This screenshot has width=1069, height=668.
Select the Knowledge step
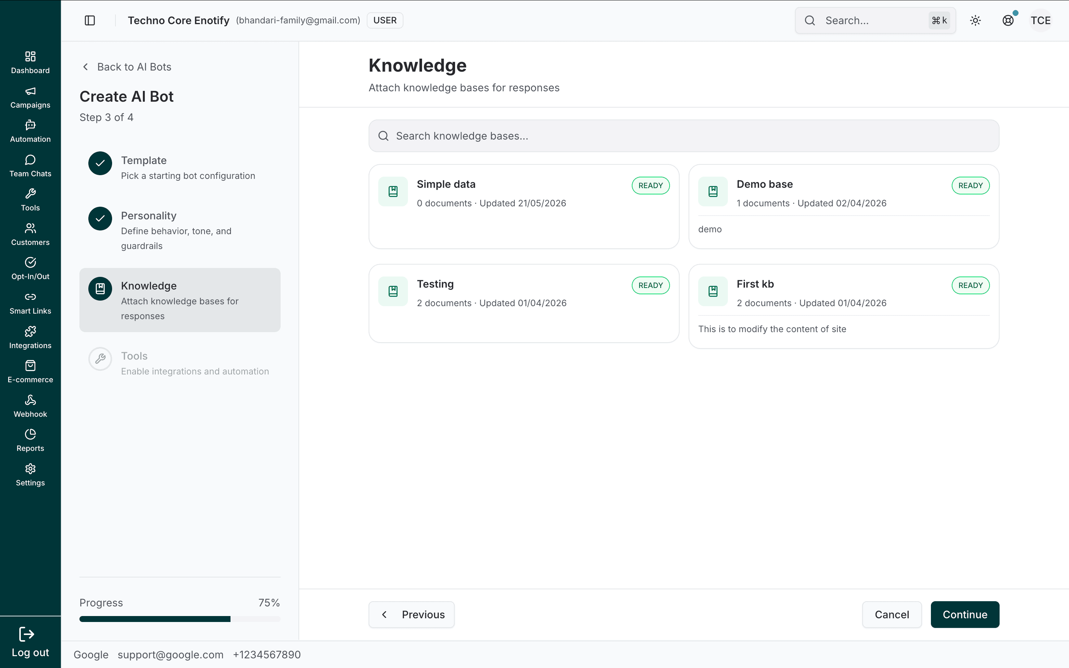point(180,300)
